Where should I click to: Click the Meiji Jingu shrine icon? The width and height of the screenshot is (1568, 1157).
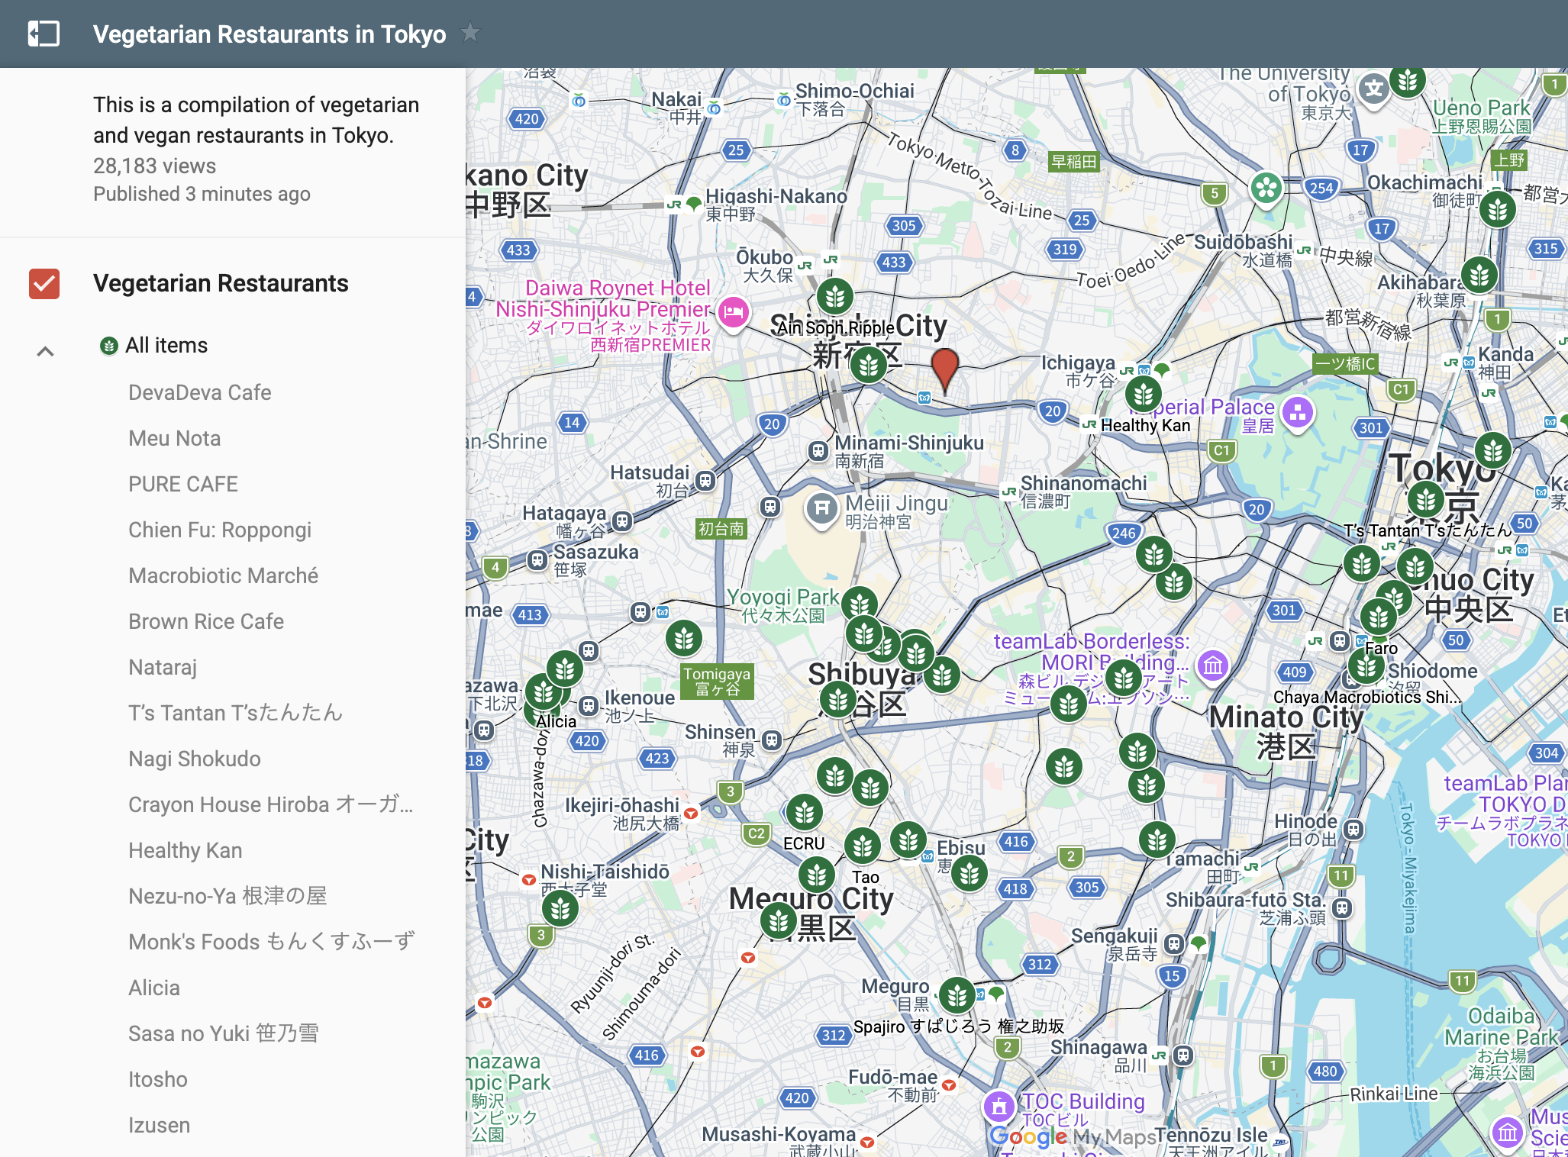click(x=821, y=508)
